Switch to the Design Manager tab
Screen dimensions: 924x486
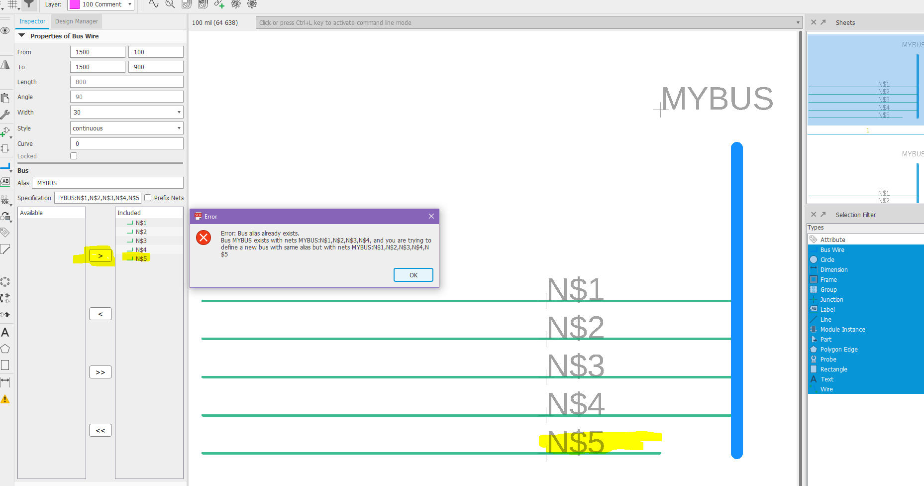tap(77, 21)
